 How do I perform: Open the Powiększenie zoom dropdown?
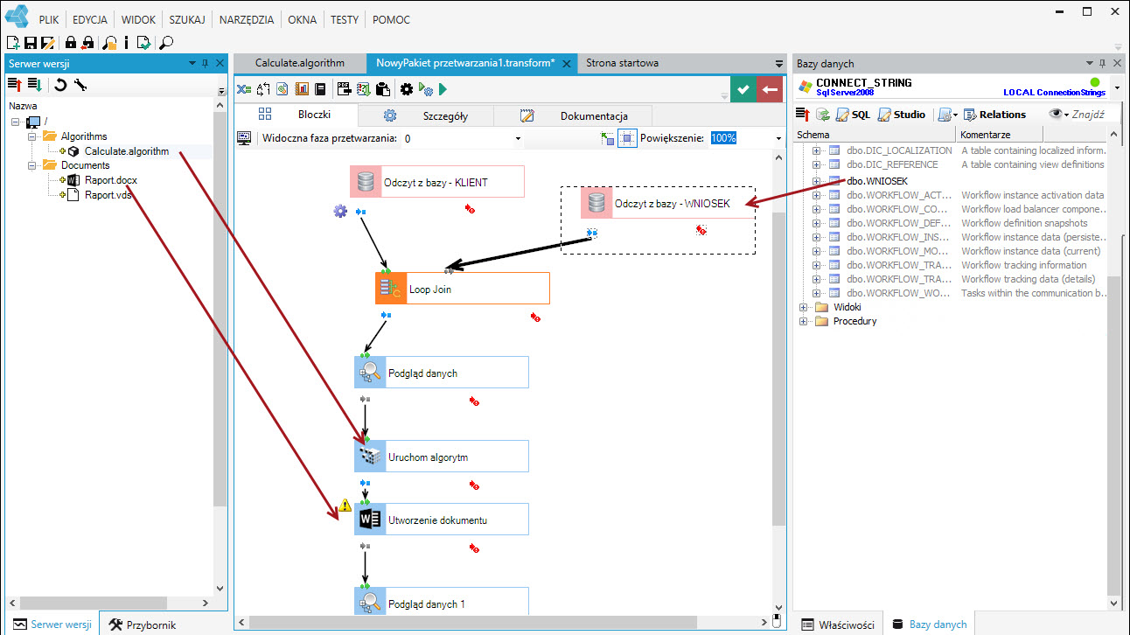pyautogui.click(x=778, y=138)
